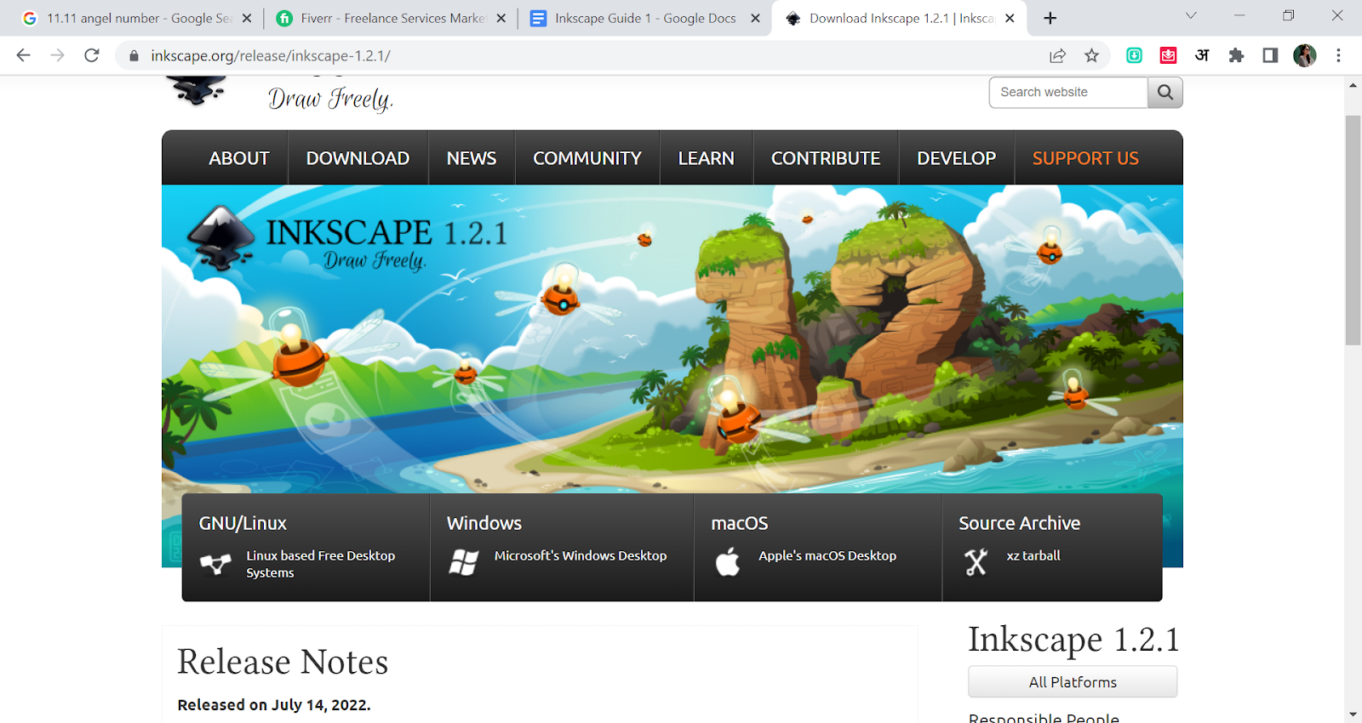Click the scrollbar down arrow
This screenshot has width=1362, height=723.
click(1353, 714)
